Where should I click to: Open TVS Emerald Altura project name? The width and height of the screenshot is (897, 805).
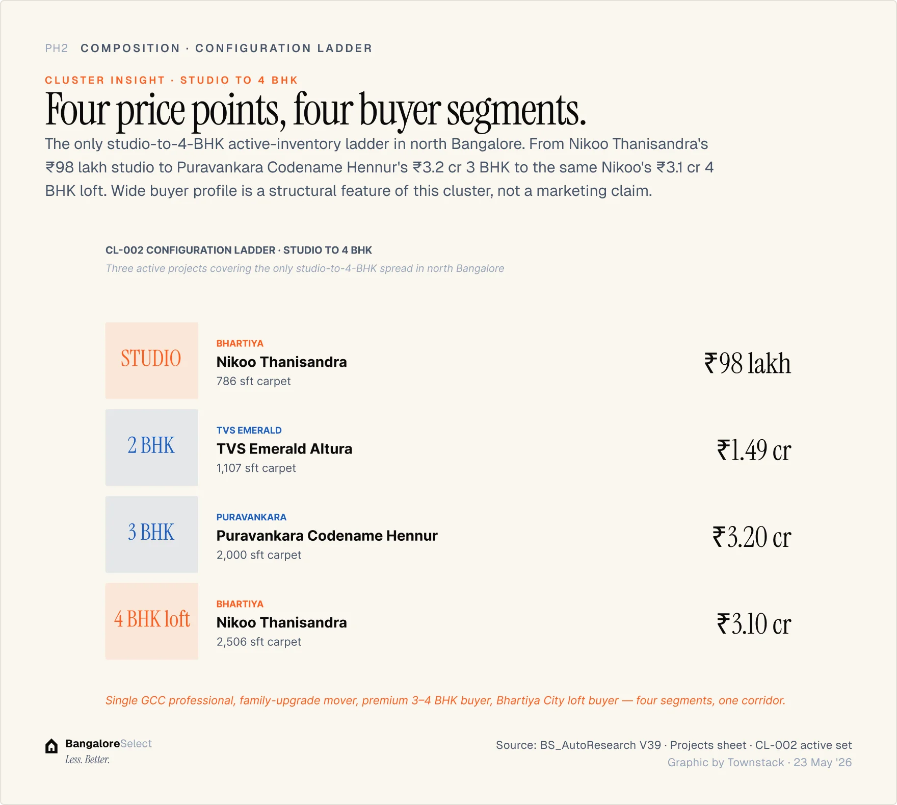point(284,449)
